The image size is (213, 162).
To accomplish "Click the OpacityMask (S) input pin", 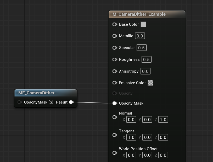I will point(20,102).
